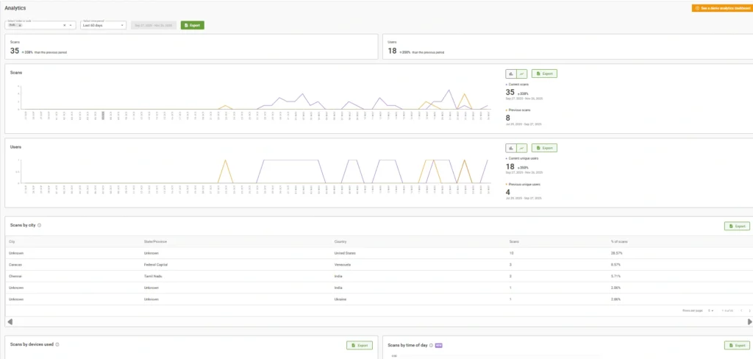The width and height of the screenshot is (753, 359).
Task: Click the Scans column header in city table
Action: [x=514, y=242]
